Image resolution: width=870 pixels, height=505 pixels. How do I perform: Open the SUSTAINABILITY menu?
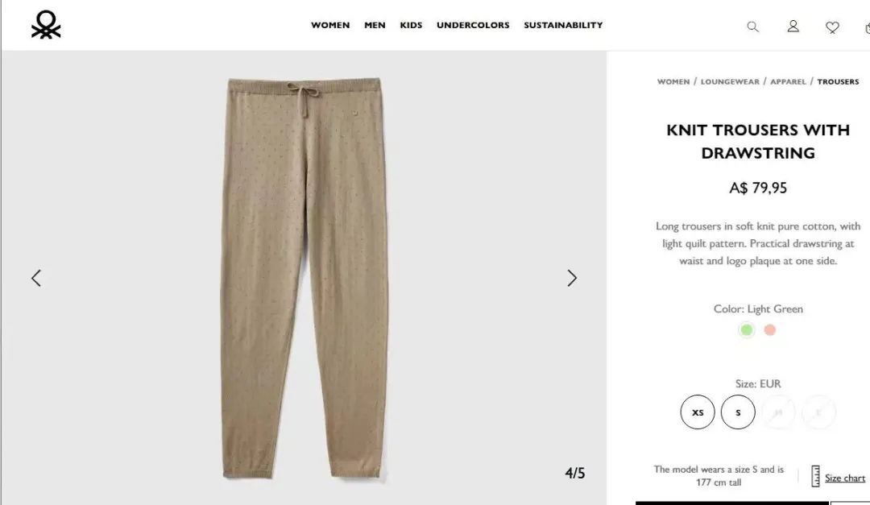coord(563,25)
